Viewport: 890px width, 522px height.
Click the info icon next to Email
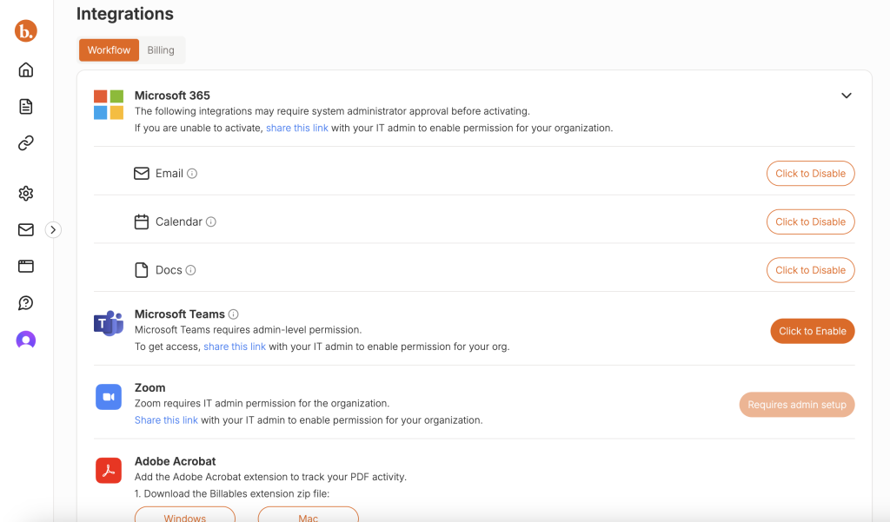click(192, 174)
